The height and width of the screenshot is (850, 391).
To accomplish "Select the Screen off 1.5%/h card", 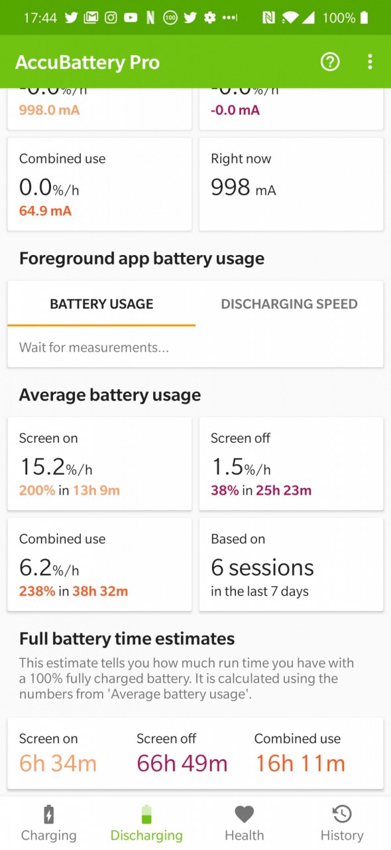I will (291, 464).
